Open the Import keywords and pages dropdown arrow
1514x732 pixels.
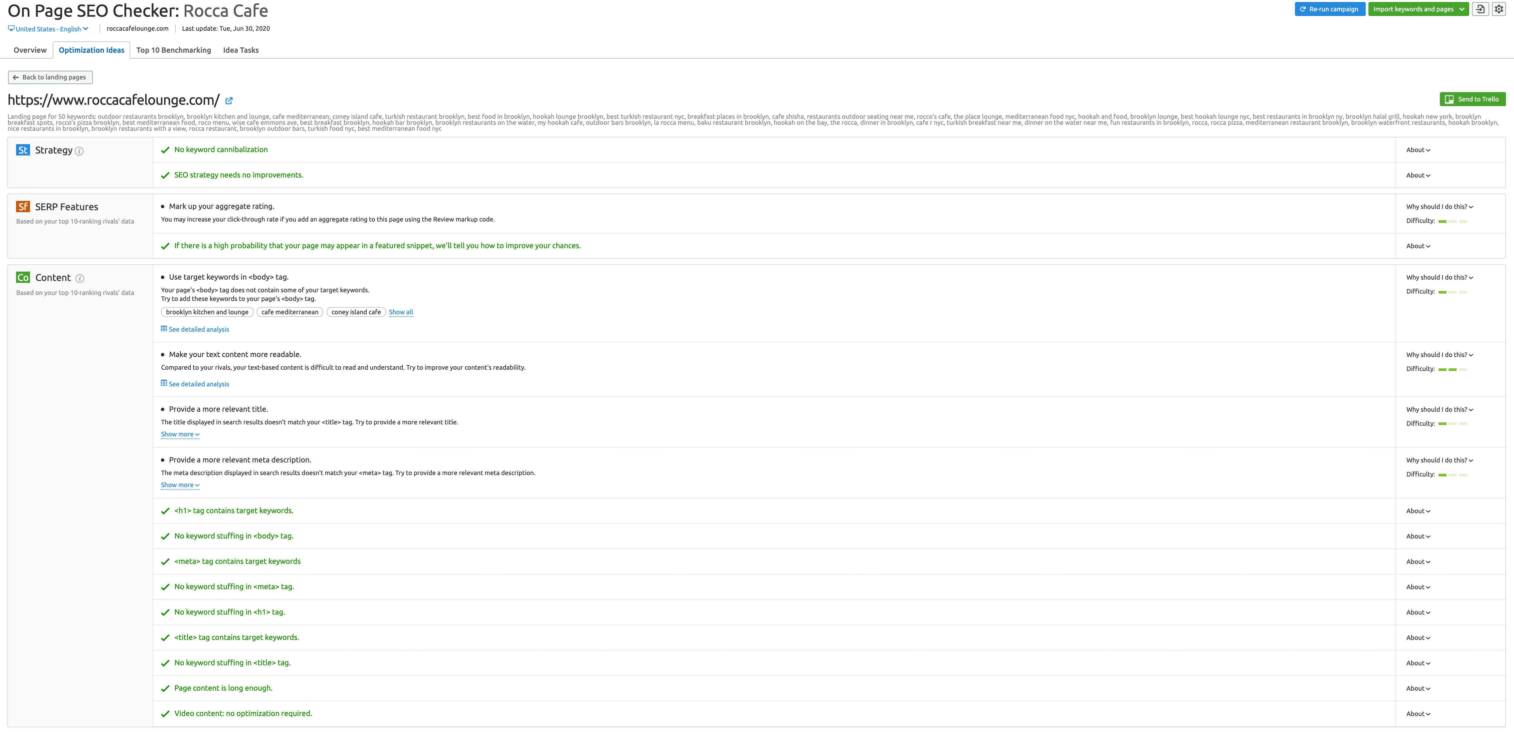coord(1462,9)
